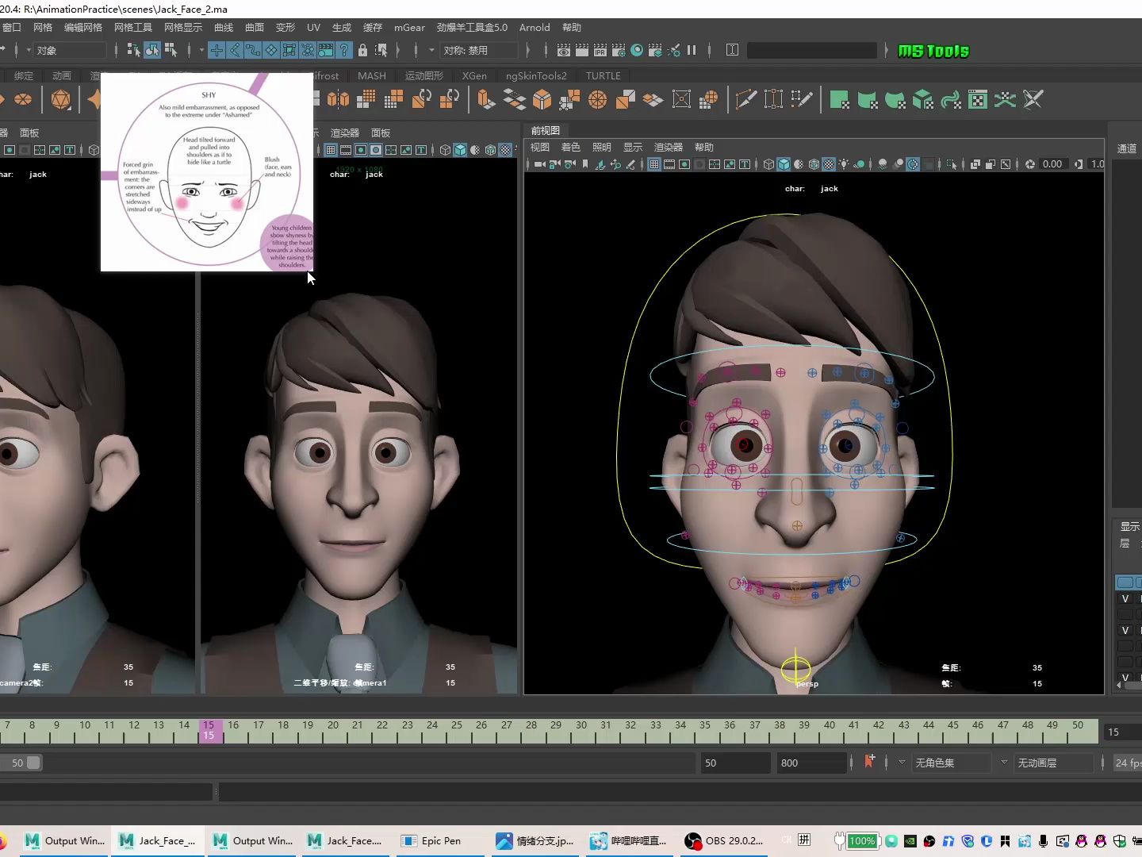This screenshot has width=1142, height=857.
Task: Open the 着色 menu in front view
Action: pos(570,147)
